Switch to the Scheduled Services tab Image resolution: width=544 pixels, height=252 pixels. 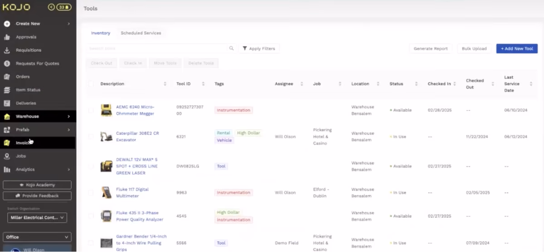pyautogui.click(x=141, y=33)
